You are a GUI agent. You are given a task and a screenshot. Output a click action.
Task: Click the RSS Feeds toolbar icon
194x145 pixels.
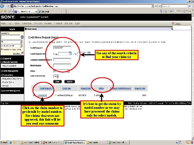tap(166, 11)
